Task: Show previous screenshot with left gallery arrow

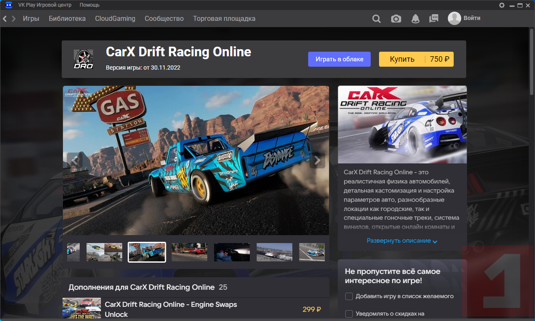Action: tap(75, 160)
